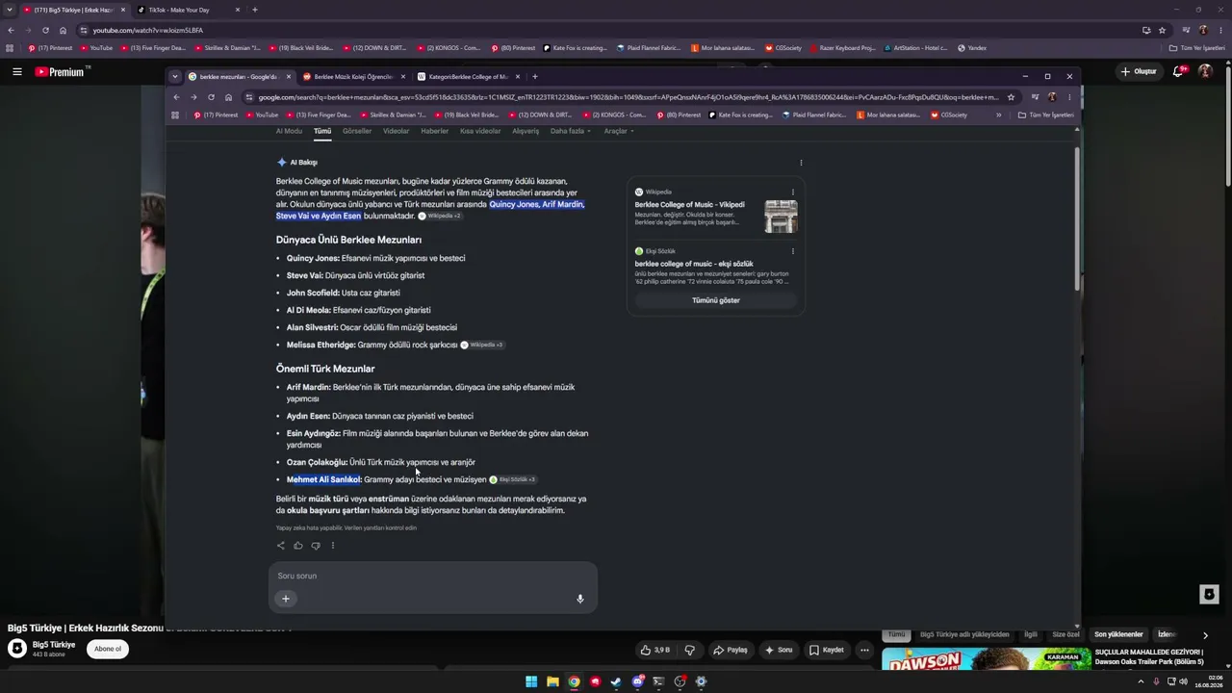This screenshot has height=693, width=1232.
Task: Open the Tüm Yer İşaretleri bookmarks folder in front window
Action: pyautogui.click(x=1046, y=115)
